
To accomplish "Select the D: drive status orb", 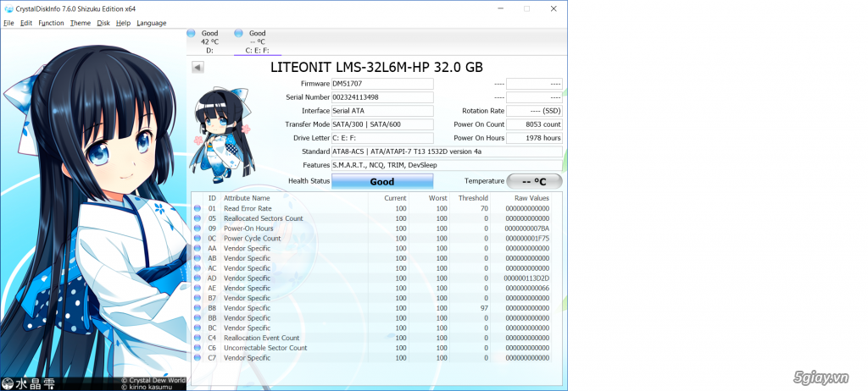I will 193,34.
